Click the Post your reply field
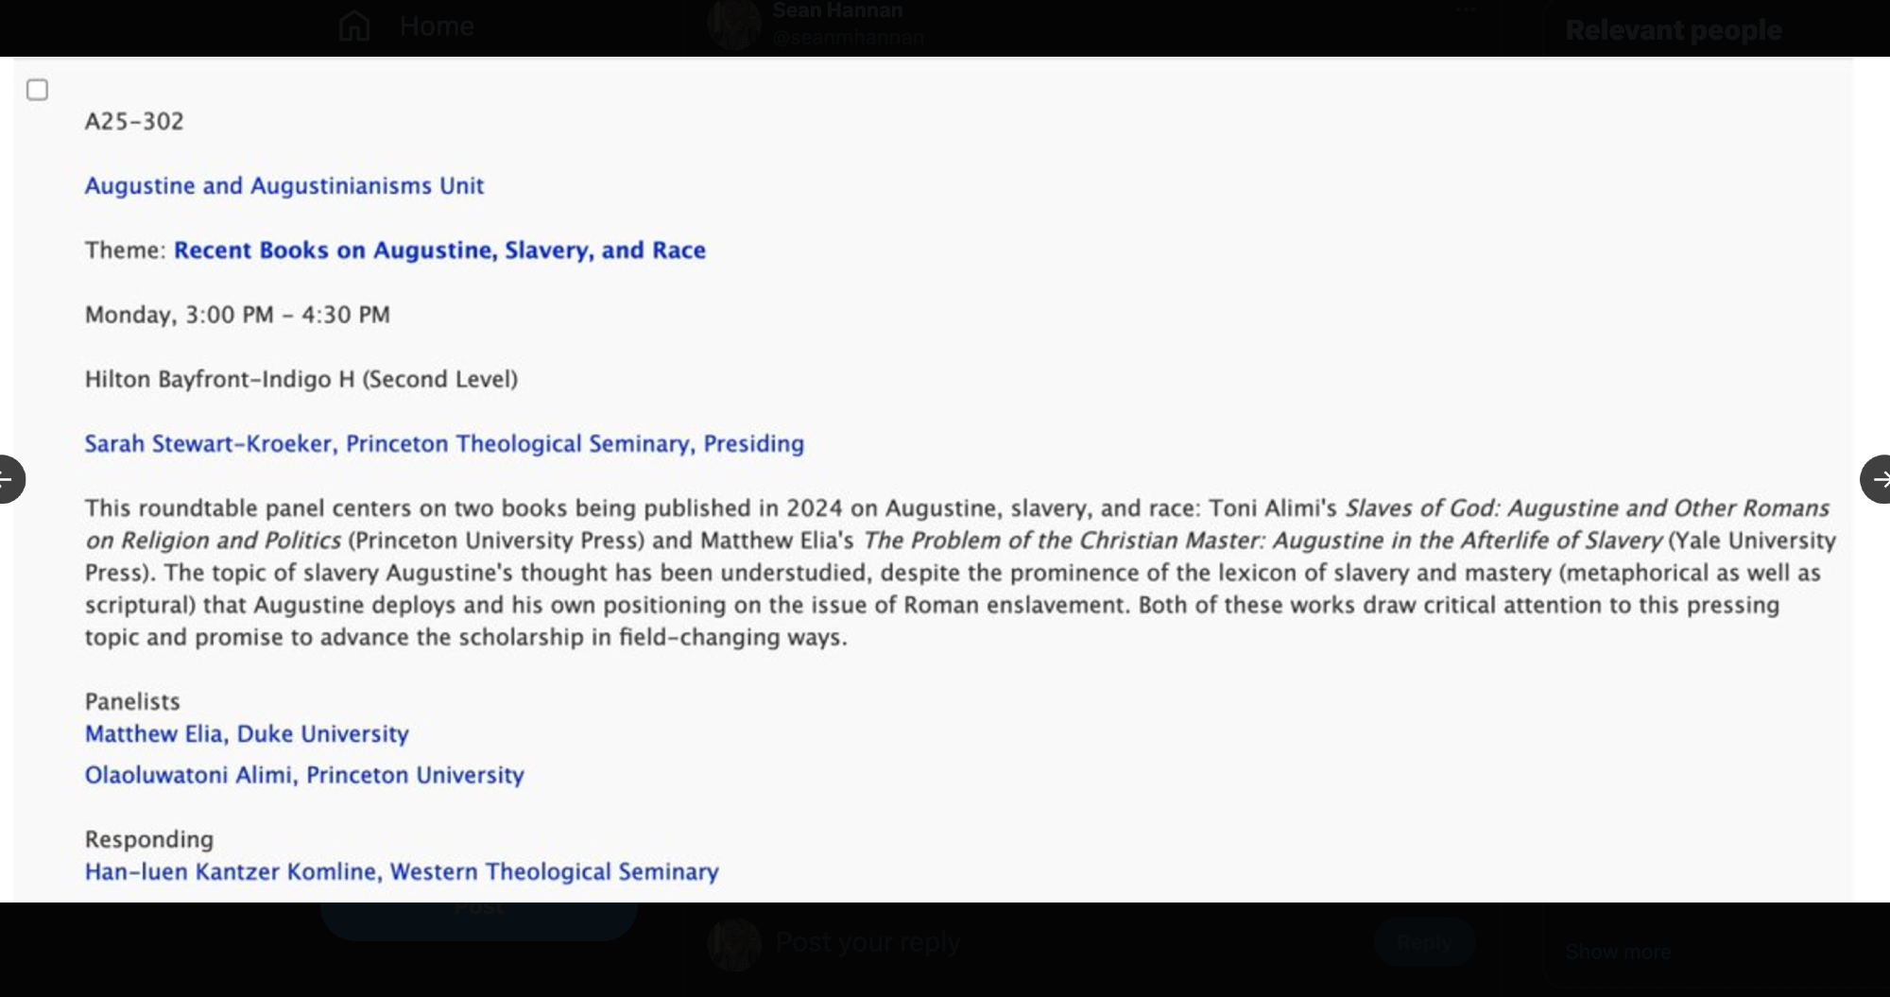 click(x=868, y=942)
